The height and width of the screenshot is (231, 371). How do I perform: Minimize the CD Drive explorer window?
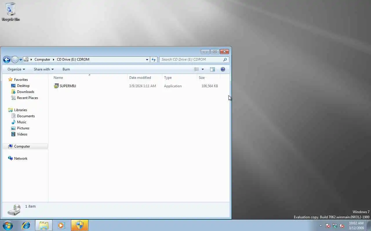[x=205, y=52]
